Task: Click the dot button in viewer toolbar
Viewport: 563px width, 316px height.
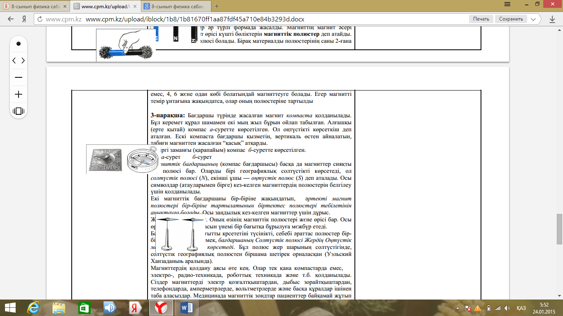Action: [x=19, y=44]
